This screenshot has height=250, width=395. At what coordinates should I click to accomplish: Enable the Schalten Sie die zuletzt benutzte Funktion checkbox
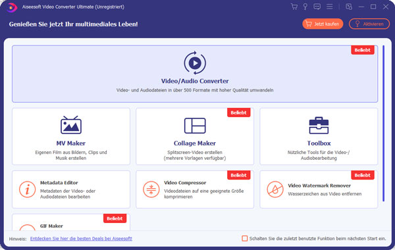[x=245, y=238]
